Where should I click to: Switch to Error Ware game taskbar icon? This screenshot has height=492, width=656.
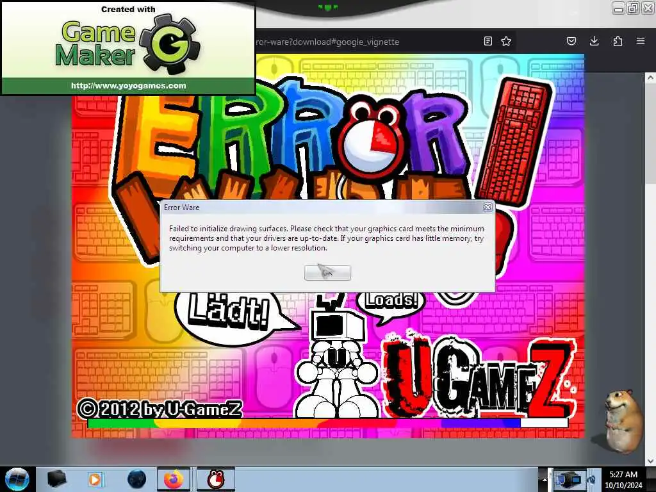point(216,479)
